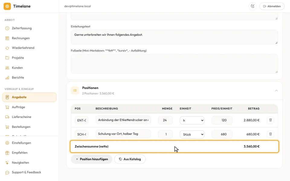The width and height of the screenshot is (290, 181).
Task: Open the Zeiterfassung menu entry
Action: pyautogui.click(x=29, y=28)
